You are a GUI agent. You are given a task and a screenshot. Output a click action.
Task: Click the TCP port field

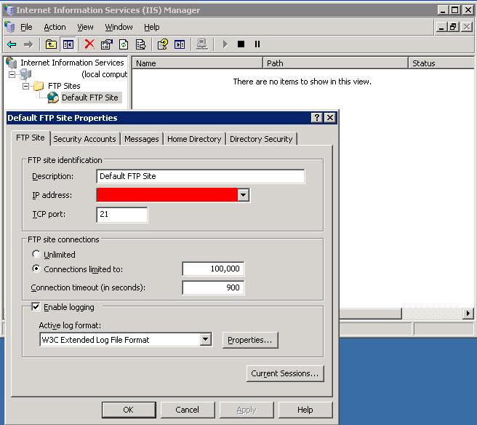122,215
